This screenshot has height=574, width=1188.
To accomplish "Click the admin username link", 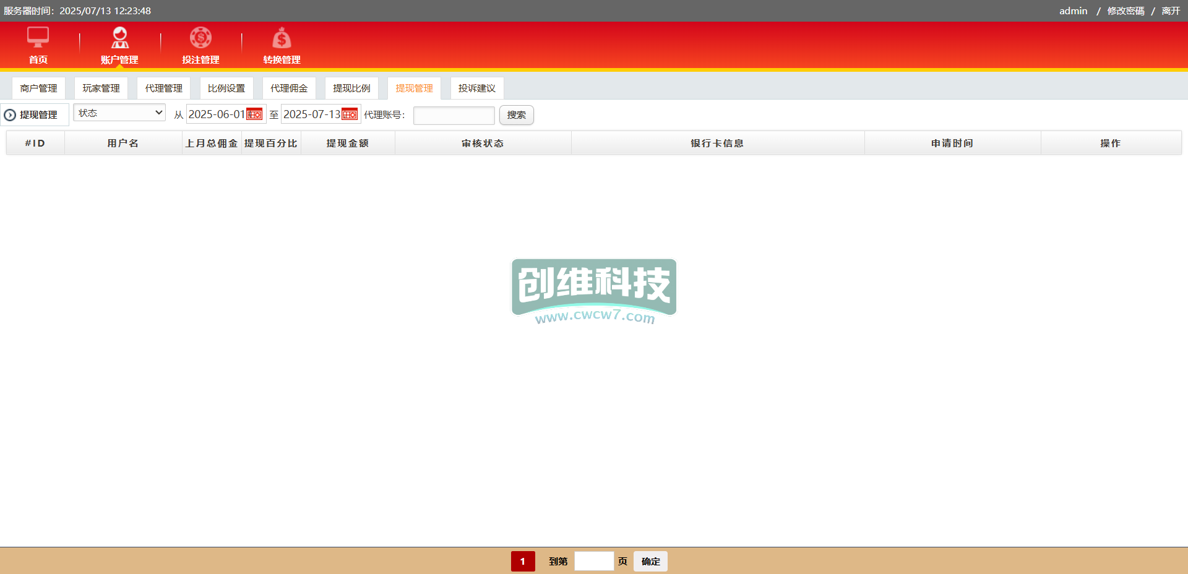I will click(x=1073, y=11).
